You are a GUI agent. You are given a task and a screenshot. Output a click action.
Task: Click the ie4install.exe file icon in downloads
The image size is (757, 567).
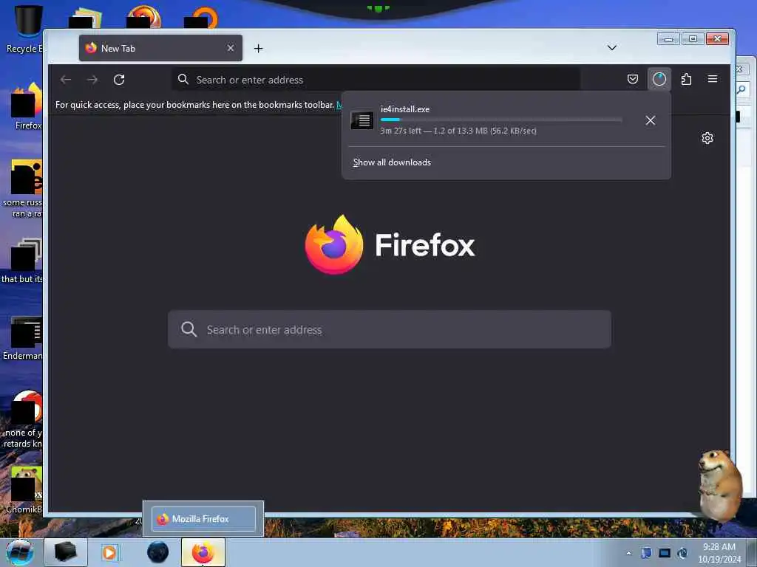pyautogui.click(x=362, y=120)
